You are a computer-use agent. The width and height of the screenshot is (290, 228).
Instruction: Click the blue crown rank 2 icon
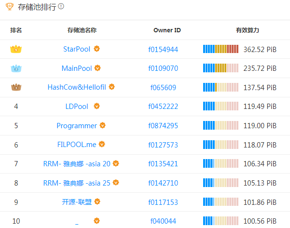16,68
